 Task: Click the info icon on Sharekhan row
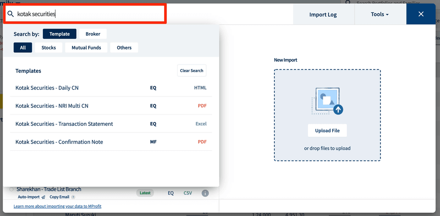click(x=205, y=193)
